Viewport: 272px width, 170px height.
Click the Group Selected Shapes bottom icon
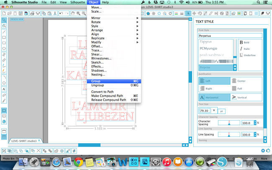[4, 151]
